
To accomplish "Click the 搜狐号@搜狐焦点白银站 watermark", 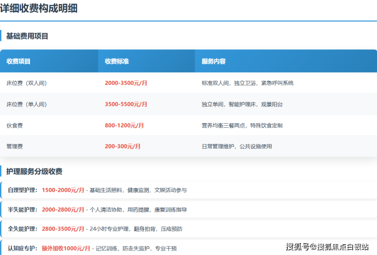I will click(327, 247).
